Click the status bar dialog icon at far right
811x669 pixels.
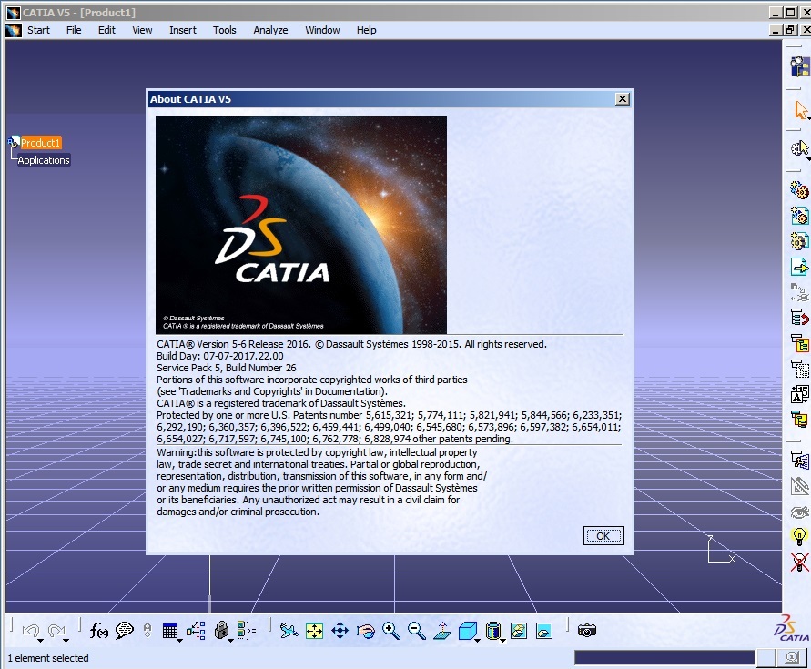792,657
